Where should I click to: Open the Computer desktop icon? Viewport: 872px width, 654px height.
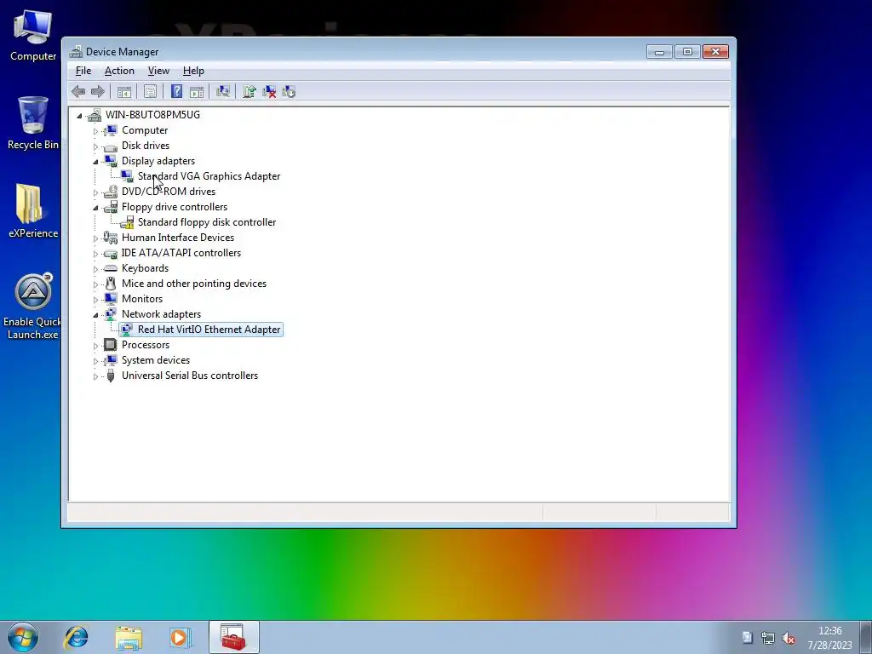pos(33,36)
